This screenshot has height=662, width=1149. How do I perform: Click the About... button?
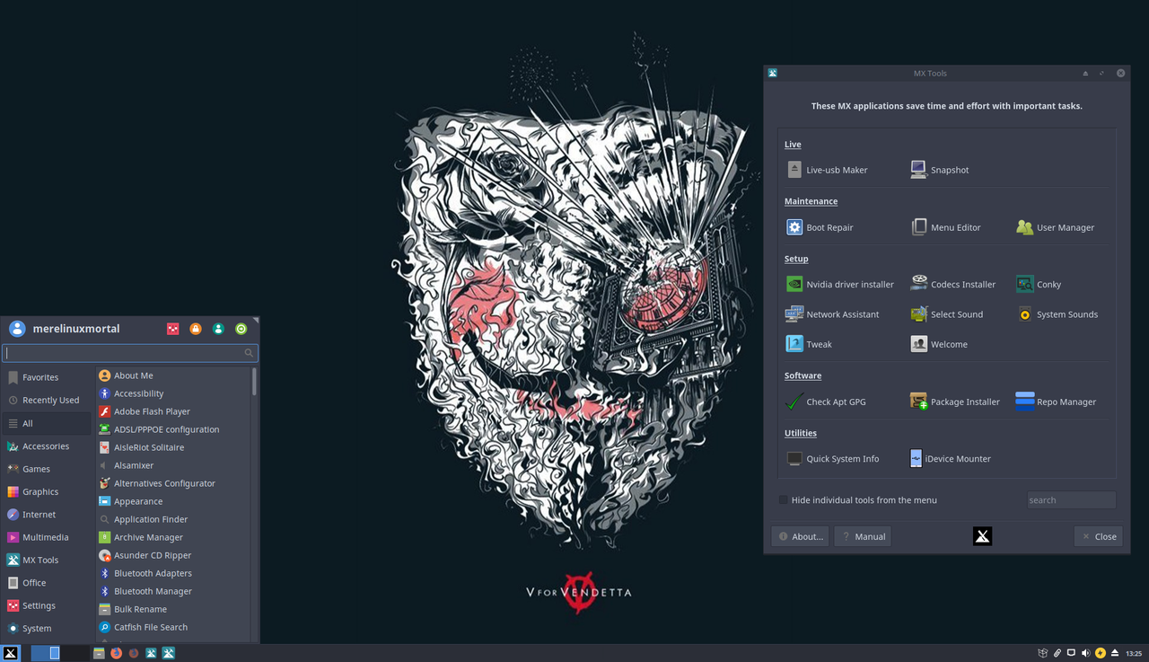[x=800, y=536]
